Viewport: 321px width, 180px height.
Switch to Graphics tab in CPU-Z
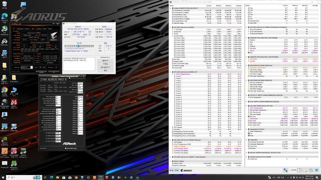[x=39, y=29]
